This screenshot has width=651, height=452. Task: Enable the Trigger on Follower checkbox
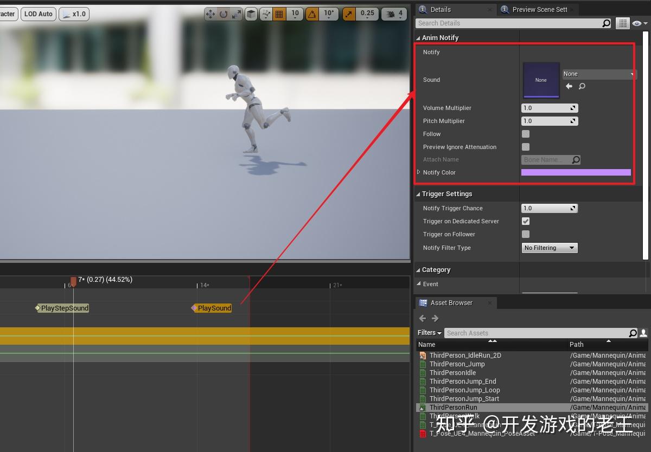(x=525, y=234)
